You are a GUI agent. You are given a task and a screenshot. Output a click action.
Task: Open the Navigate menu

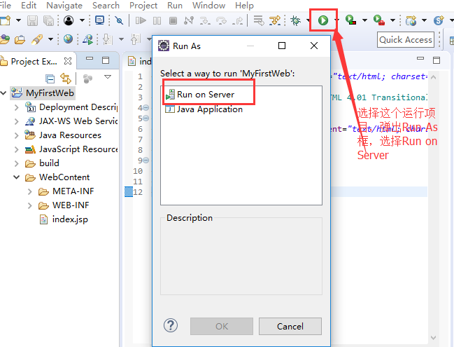pyautogui.click(x=64, y=5)
